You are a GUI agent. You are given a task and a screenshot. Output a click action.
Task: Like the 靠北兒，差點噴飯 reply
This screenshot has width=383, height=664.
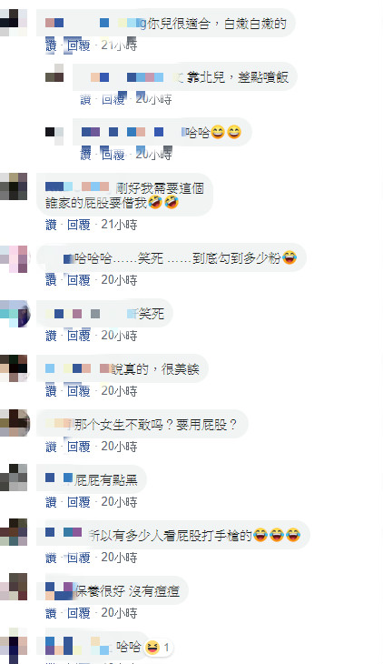coord(86,99)
